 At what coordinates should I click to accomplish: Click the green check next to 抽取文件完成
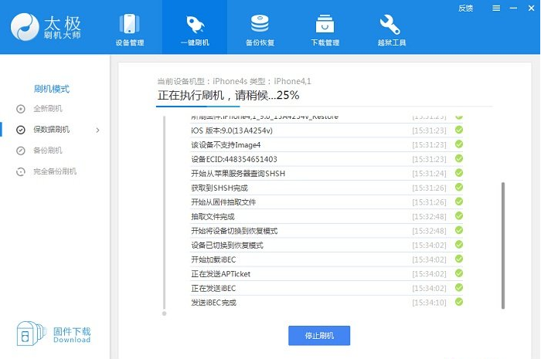pos(459,216)
